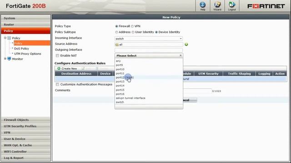Open Firewall Objects menu section

tap(25, 120)
